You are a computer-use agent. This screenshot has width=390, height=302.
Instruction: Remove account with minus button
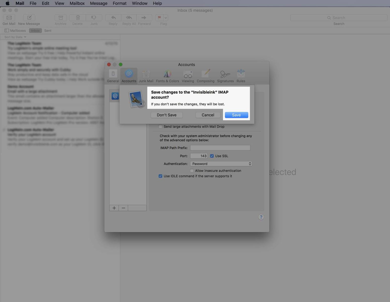coord(123,208)
